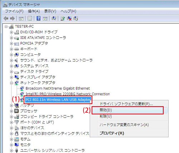Click the properties sheet toolbar icon
Screen dimensions: 179x153
pyautogui.click(x=30, y=19)
